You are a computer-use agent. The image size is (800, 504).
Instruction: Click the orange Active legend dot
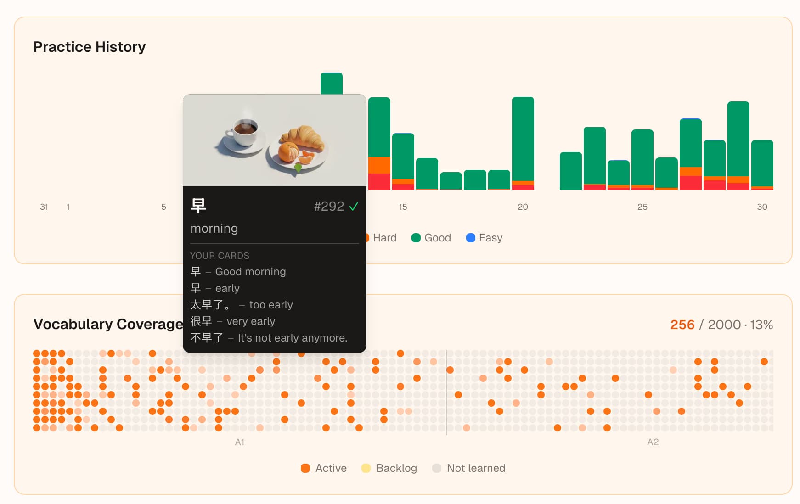pyautogui.click(x=305, y=468)
